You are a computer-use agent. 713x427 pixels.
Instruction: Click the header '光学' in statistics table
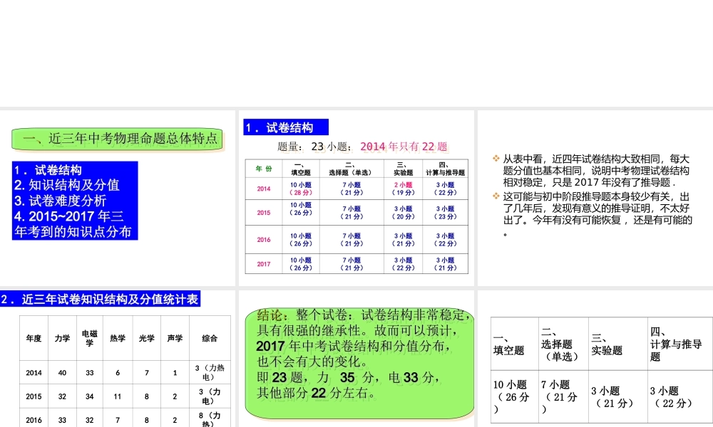tap(146, 339)
